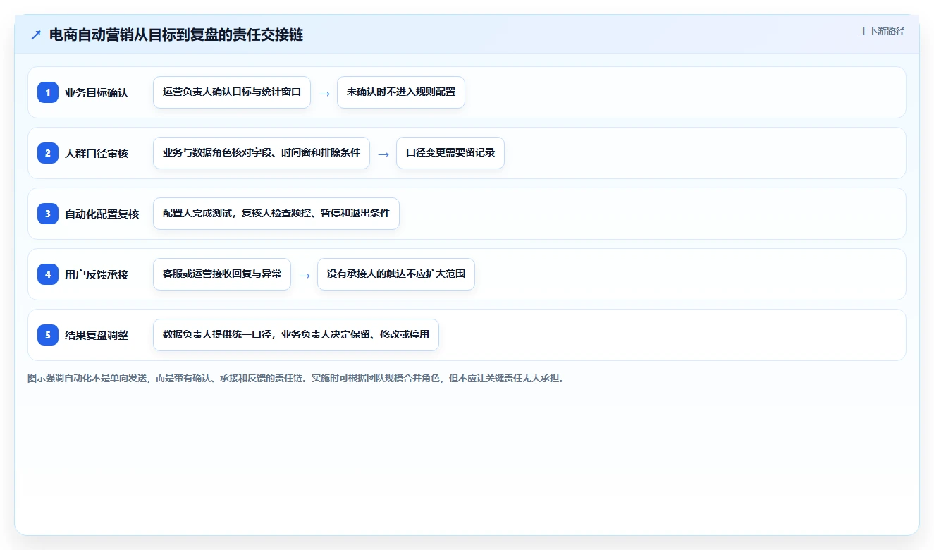Click the 未确认时不进入规则配置 box
This screenshot has width=934, height=550.
click(401, 92)
